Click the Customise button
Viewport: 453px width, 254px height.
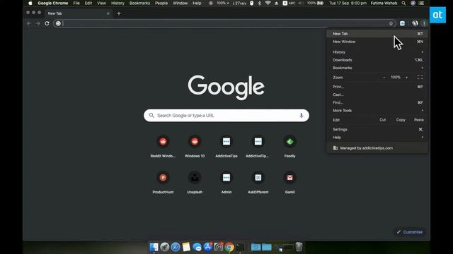pyautogui.click(x=410, y=232)
